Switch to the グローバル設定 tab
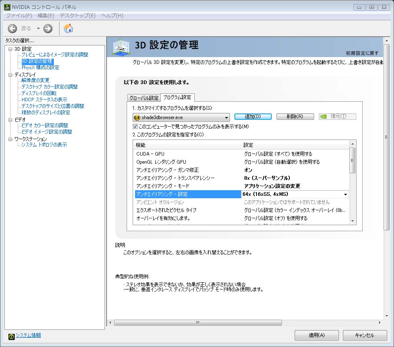The width and height of the screenshot is (394, 347). [144, 98]
